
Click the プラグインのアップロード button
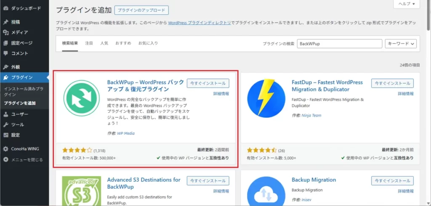click(x=141, y=11)
